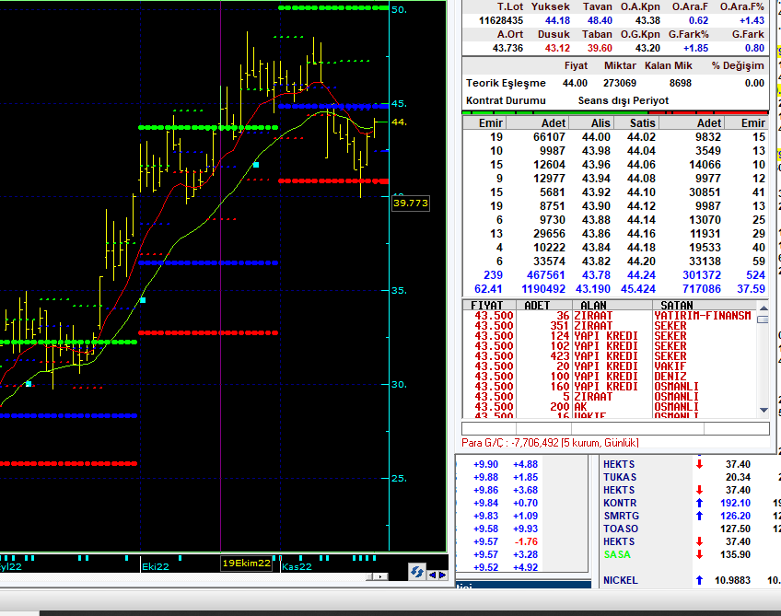Click the T.Lot value 11628435
This screenshot has width=781, height=616.
tap(501, 20)
